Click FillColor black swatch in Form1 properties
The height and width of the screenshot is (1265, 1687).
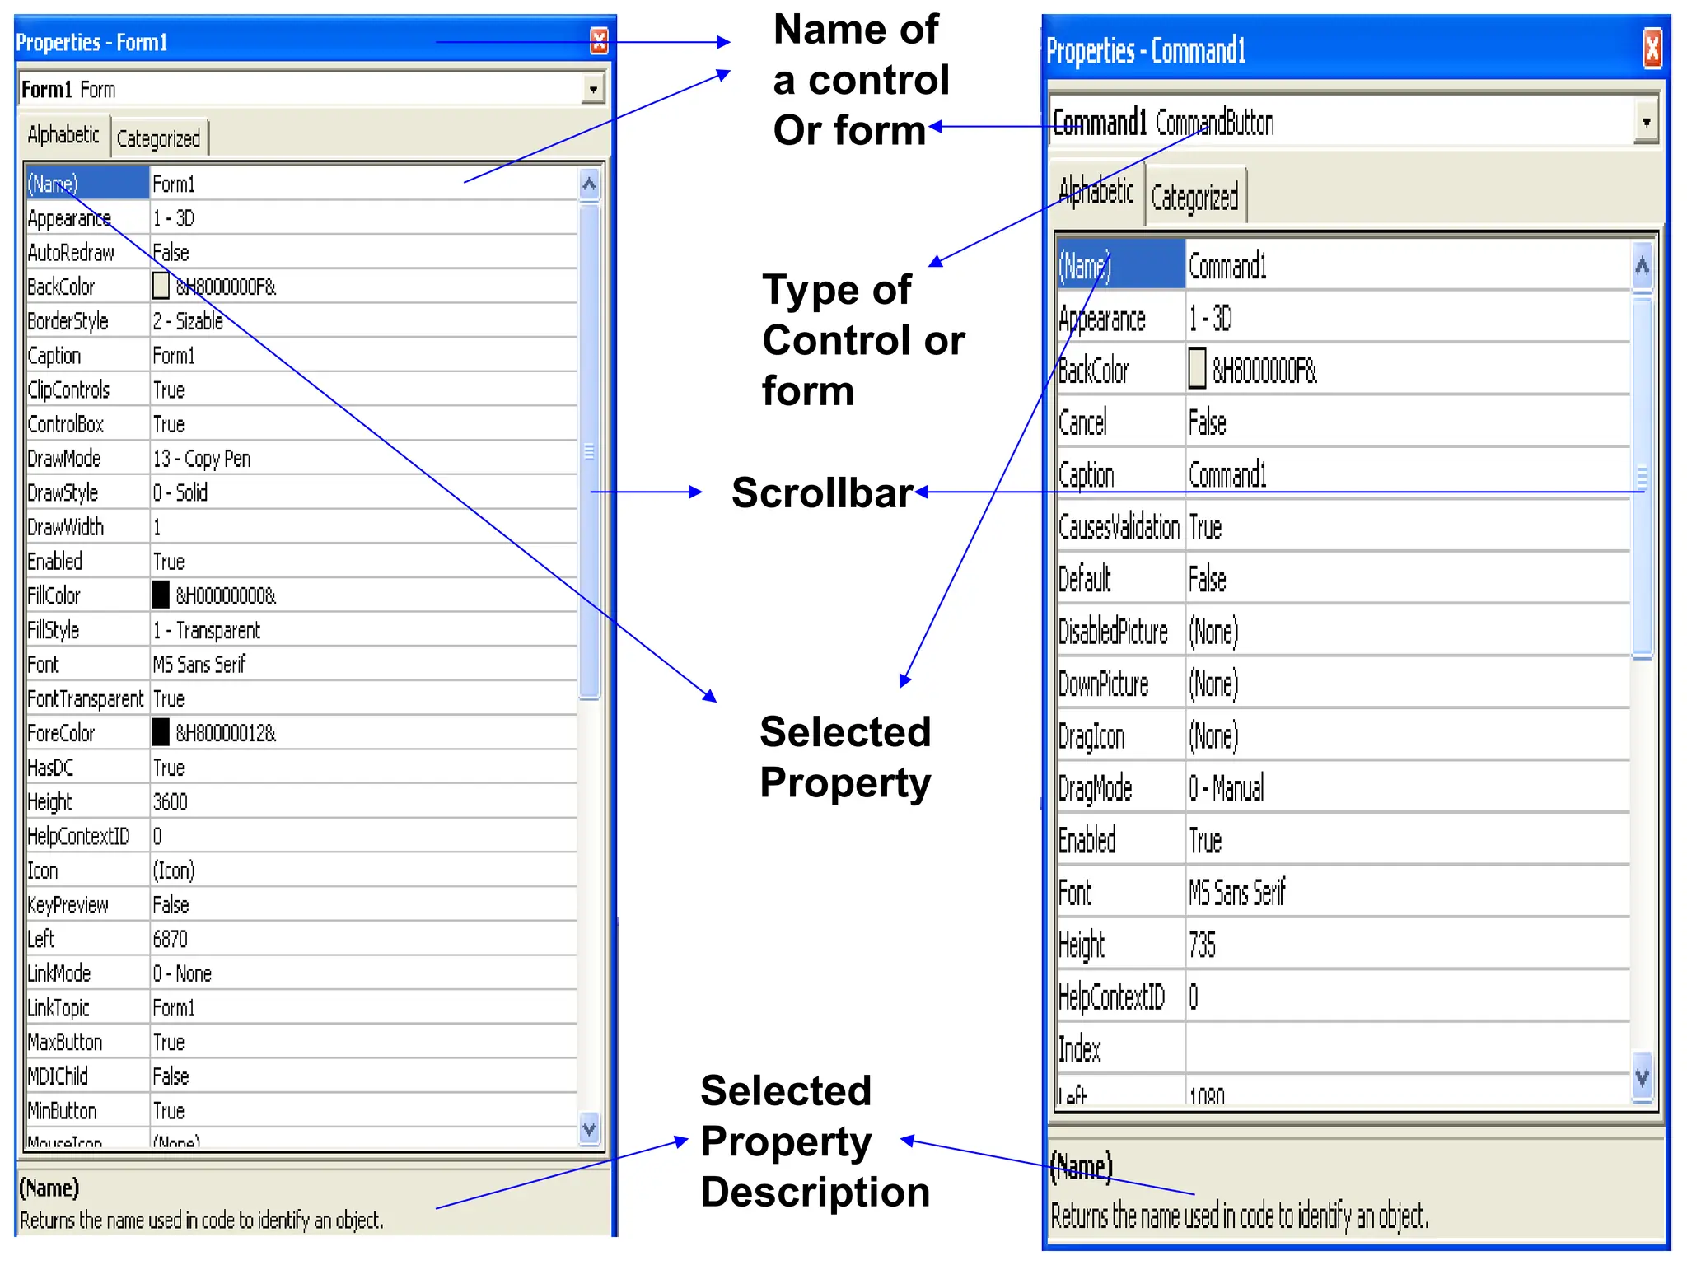point(161,595)
